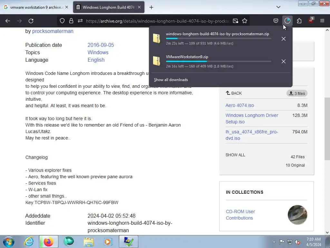Click the page vertical scrollbar thumb
Screen dimensions: 330x248
327,129
